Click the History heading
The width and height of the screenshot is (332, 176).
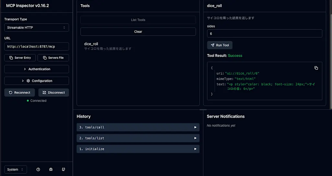(84, 116)
